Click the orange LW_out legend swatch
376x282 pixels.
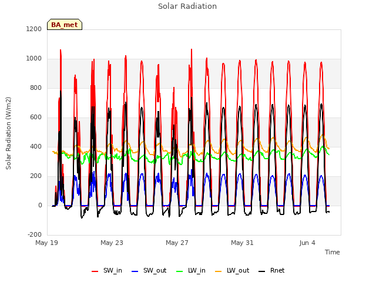click(x=218, y=271)
